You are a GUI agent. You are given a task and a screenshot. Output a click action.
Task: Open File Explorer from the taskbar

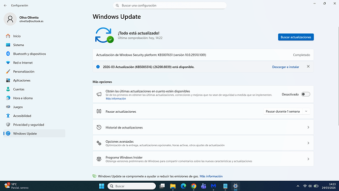[x=173, y=186]
